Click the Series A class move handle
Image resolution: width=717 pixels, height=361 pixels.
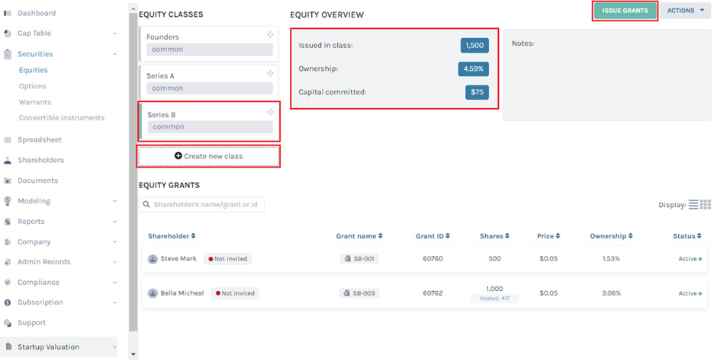270,73
